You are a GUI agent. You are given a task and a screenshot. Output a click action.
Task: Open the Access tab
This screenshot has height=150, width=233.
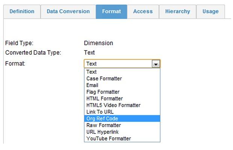point(143,12)
